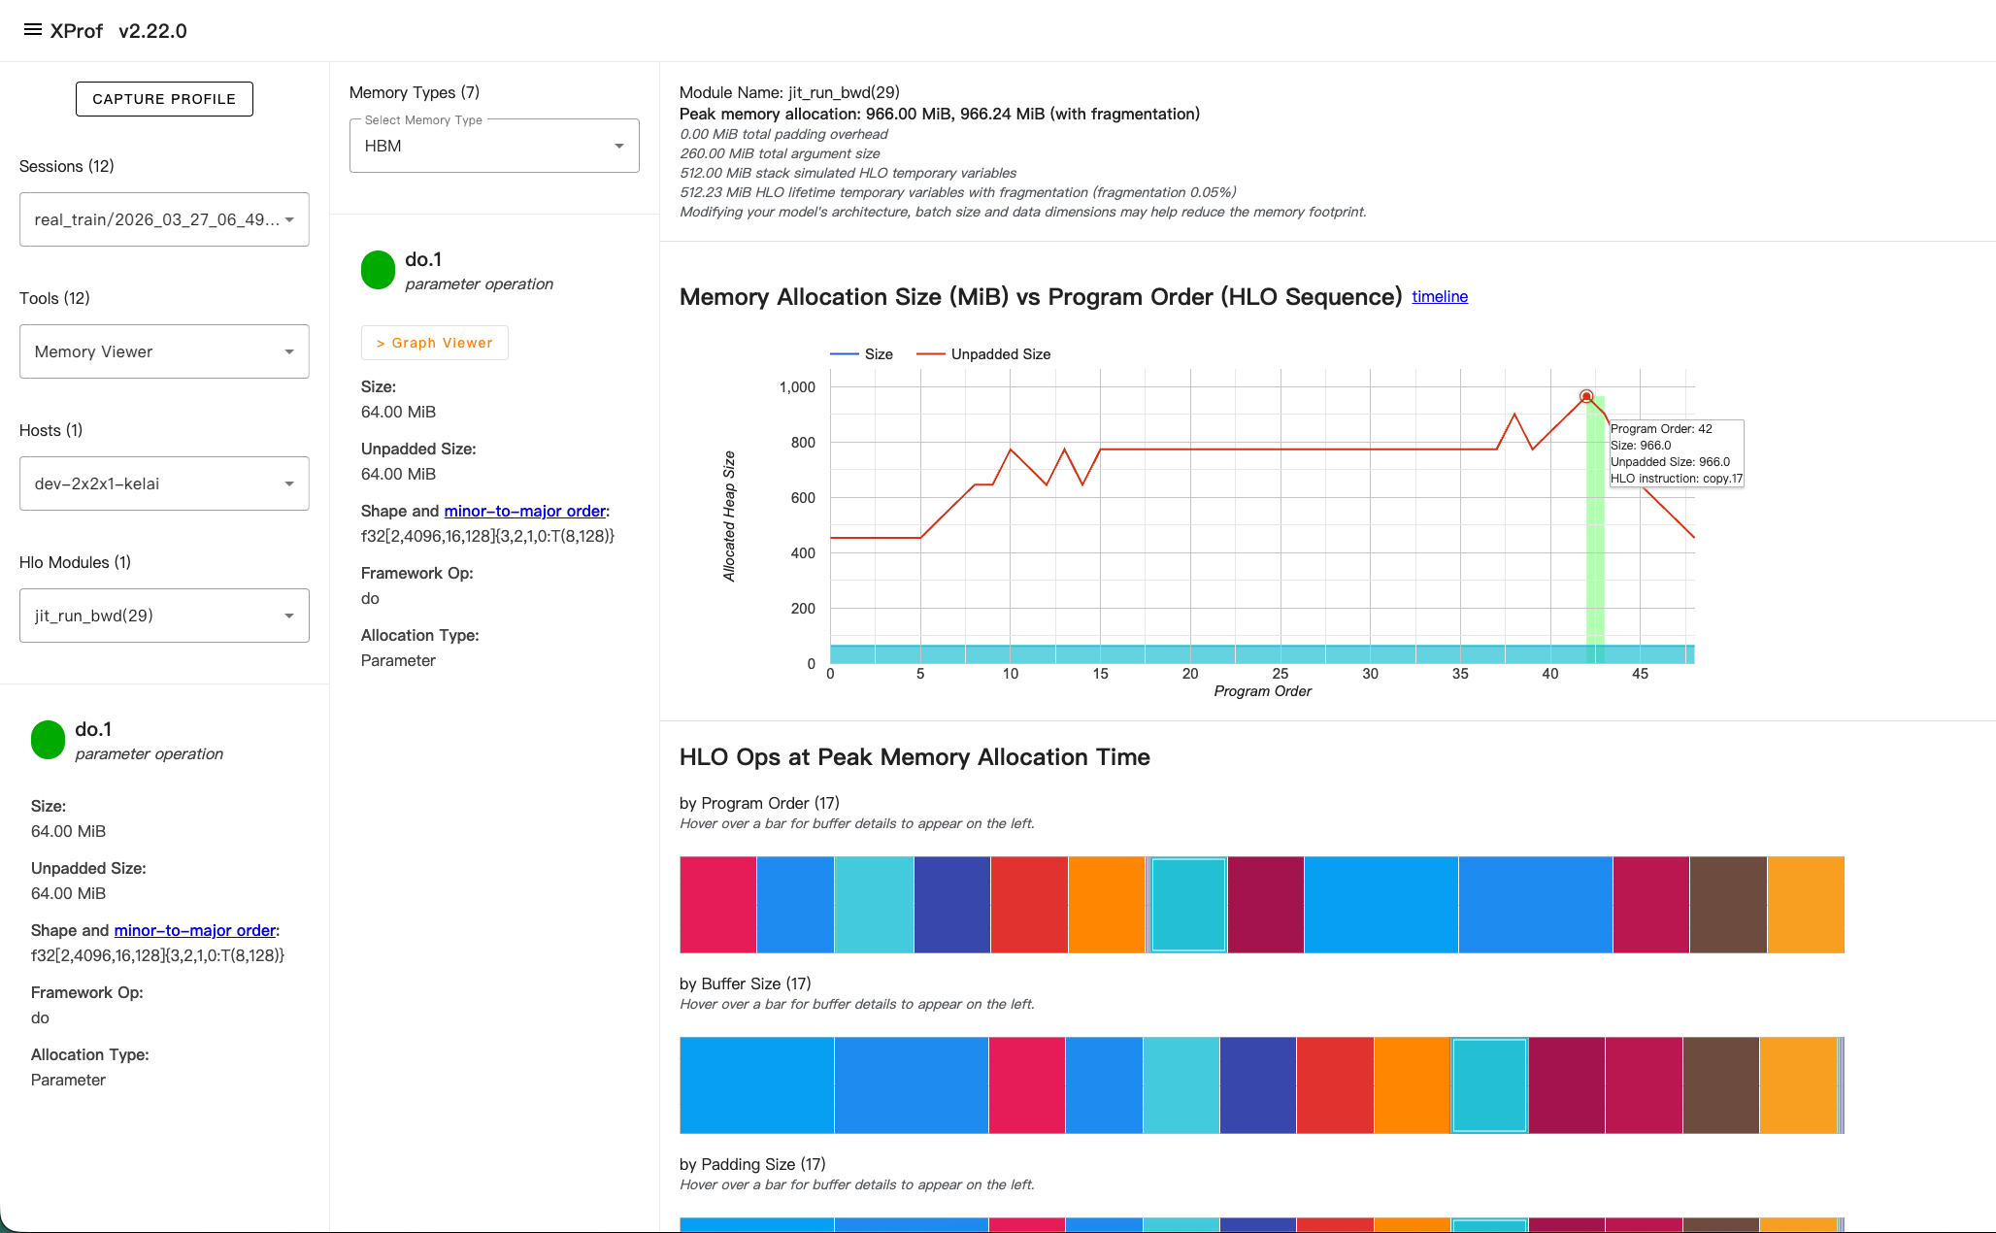1996x1233 pixels.
Task: Click 'HLO instruction: copy.17' in the chart tooltip
Action: pyautogui.click(x=1677, y=479)
